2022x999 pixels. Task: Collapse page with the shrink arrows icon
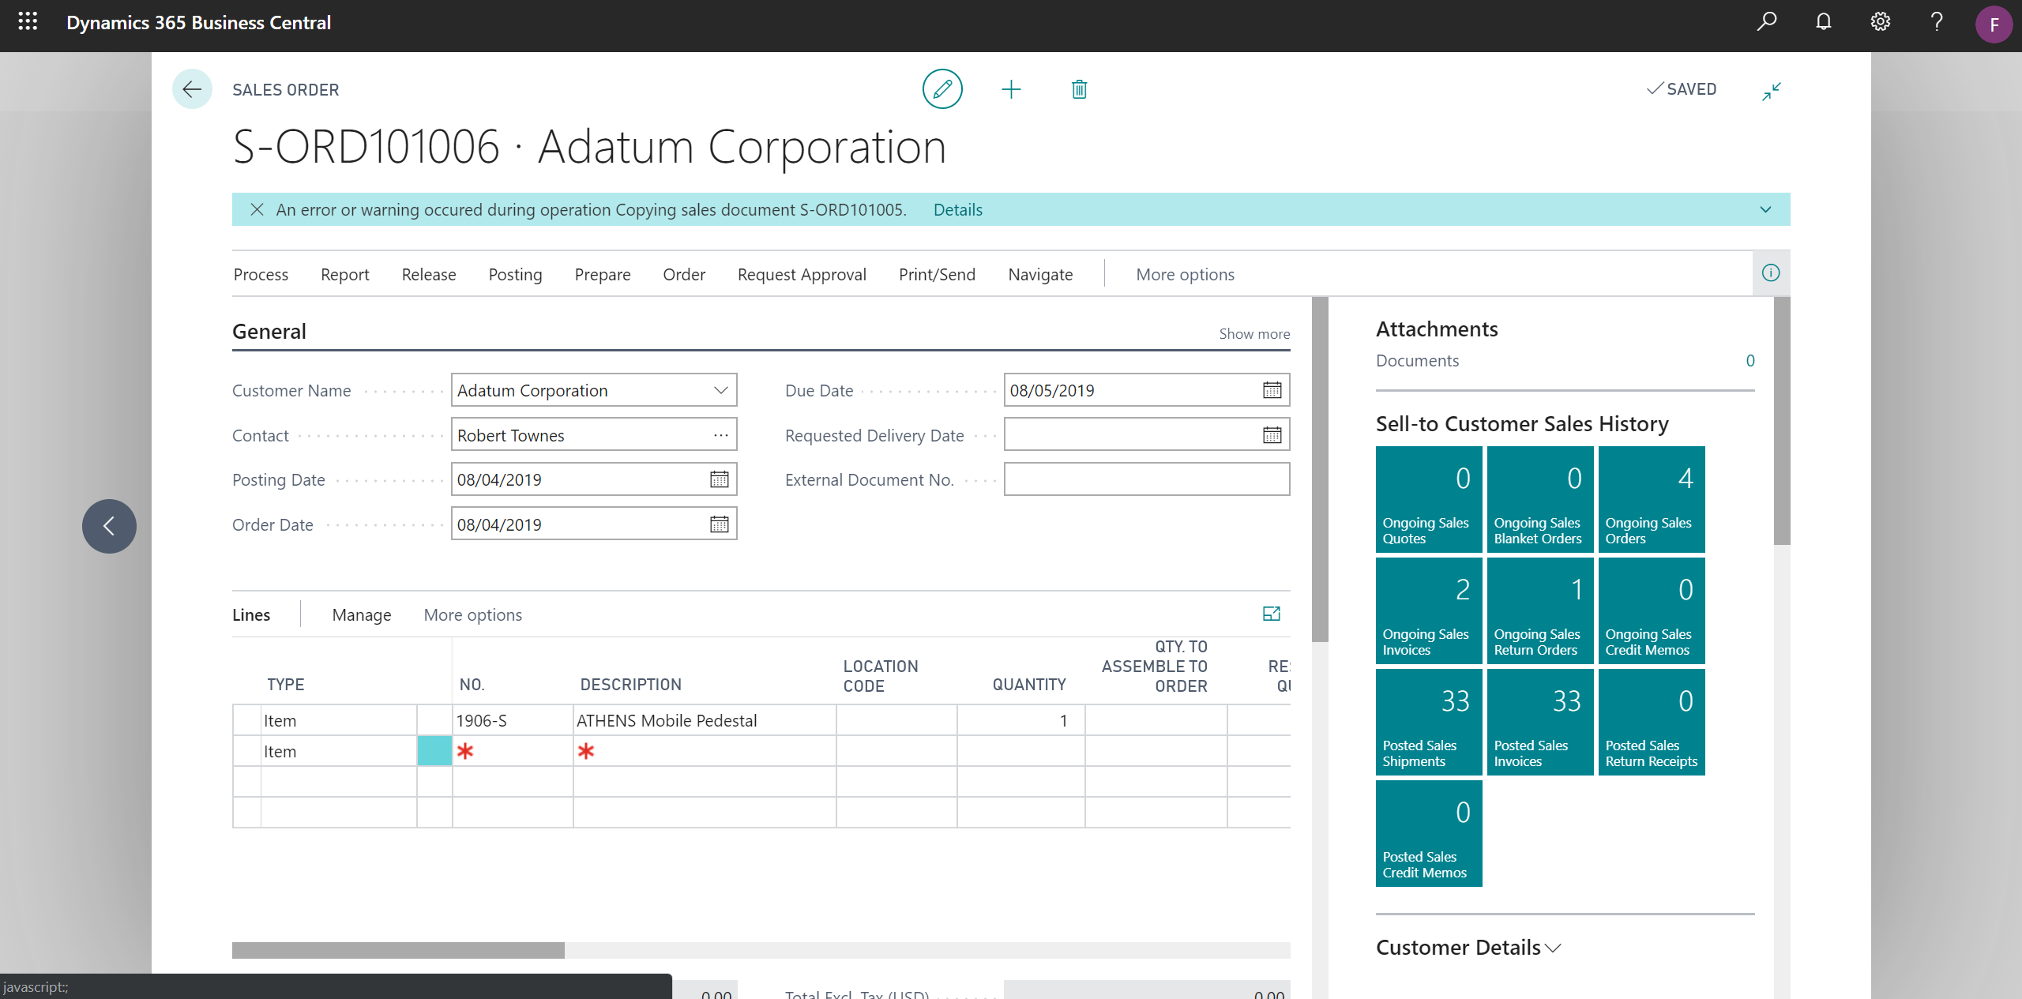tap(1772, 91)
